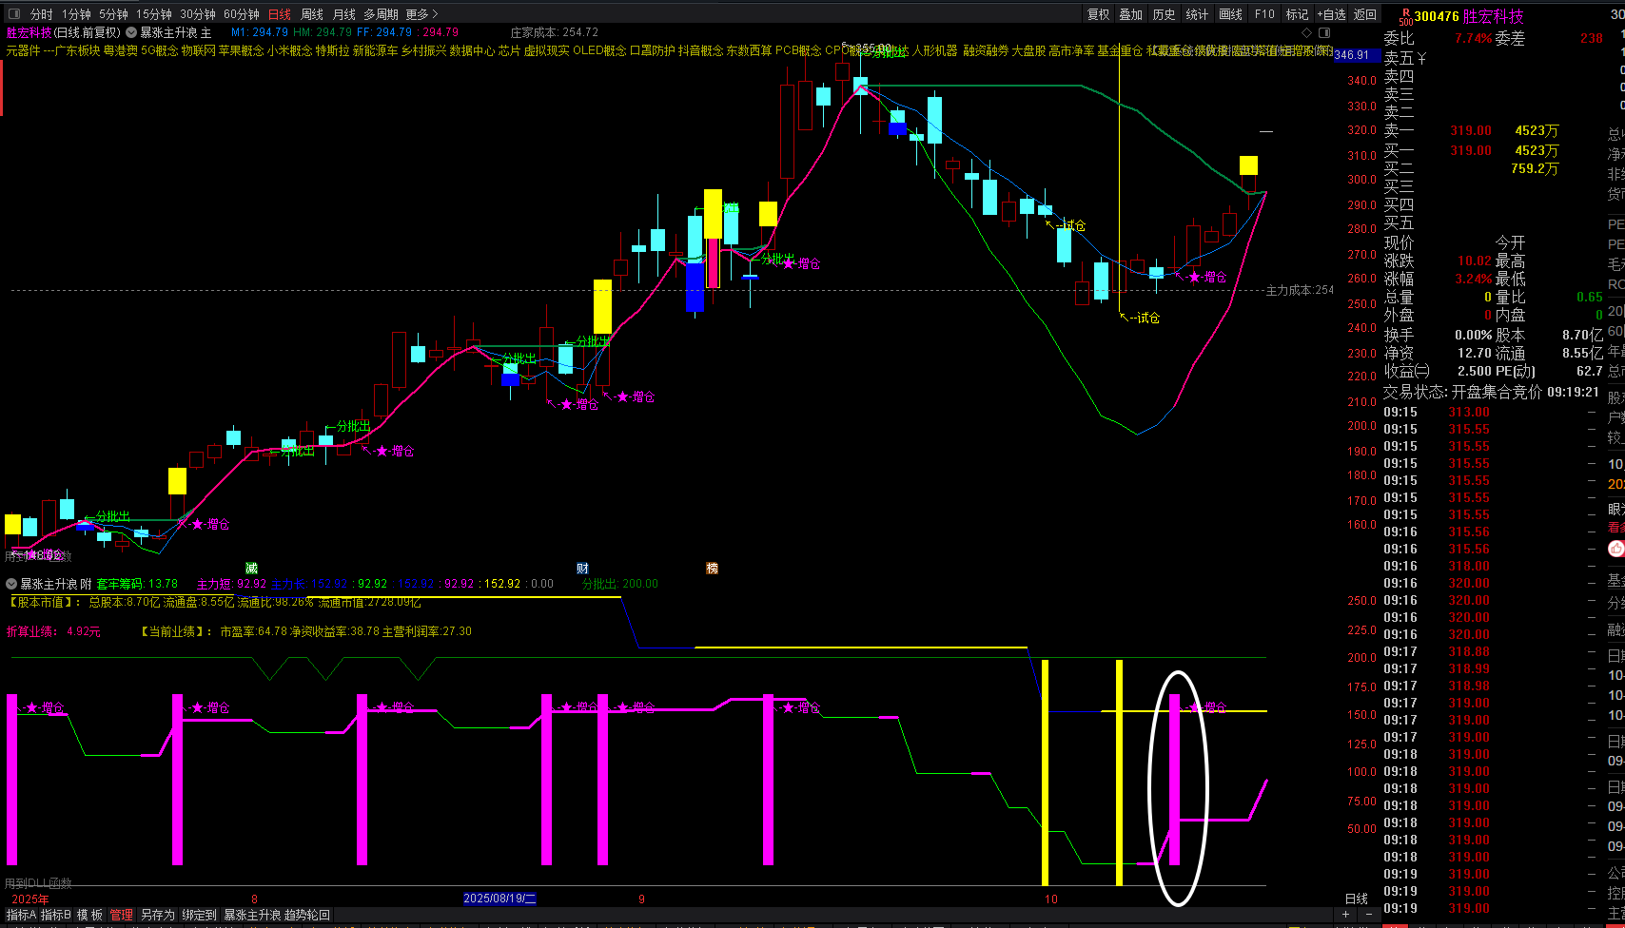Click the 融资融券 concept tag
1625x928 pixels.
986,50
